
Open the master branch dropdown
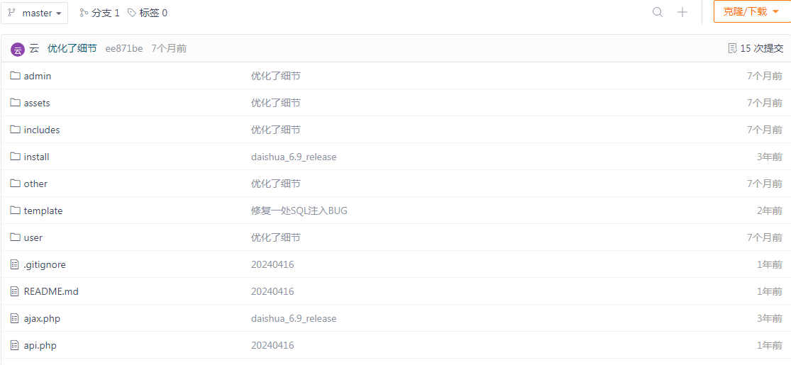tap(35, 13)
